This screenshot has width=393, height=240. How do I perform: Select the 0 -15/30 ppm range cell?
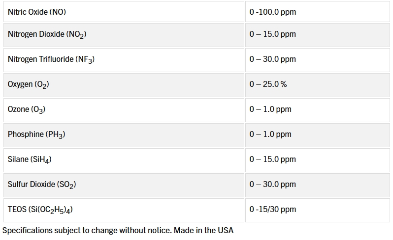(272, 210)
